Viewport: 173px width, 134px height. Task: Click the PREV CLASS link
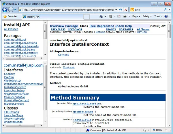58,29
